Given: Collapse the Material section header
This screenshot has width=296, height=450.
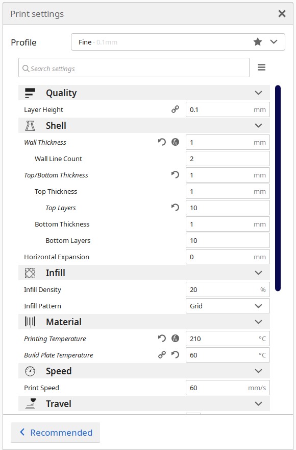Looking at the screenshot, I should (x=144, y=322).
